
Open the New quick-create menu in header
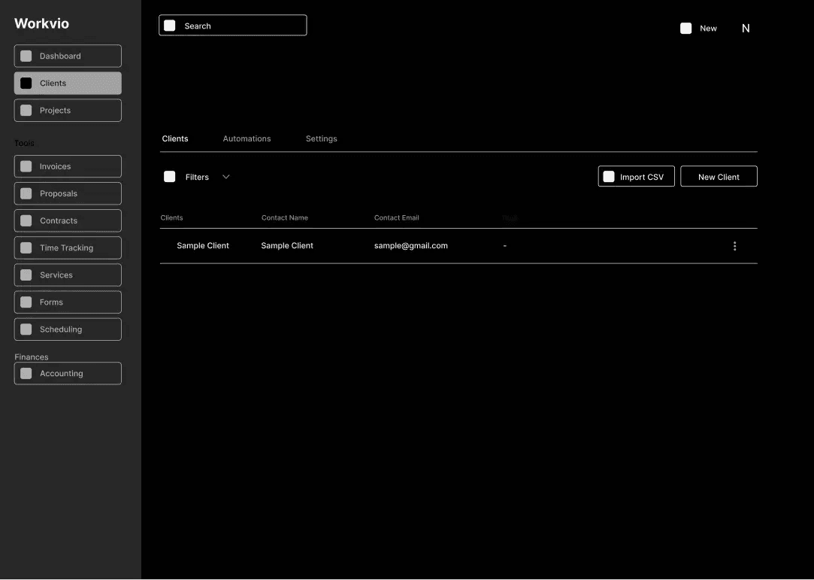click(x=699, y=29)
